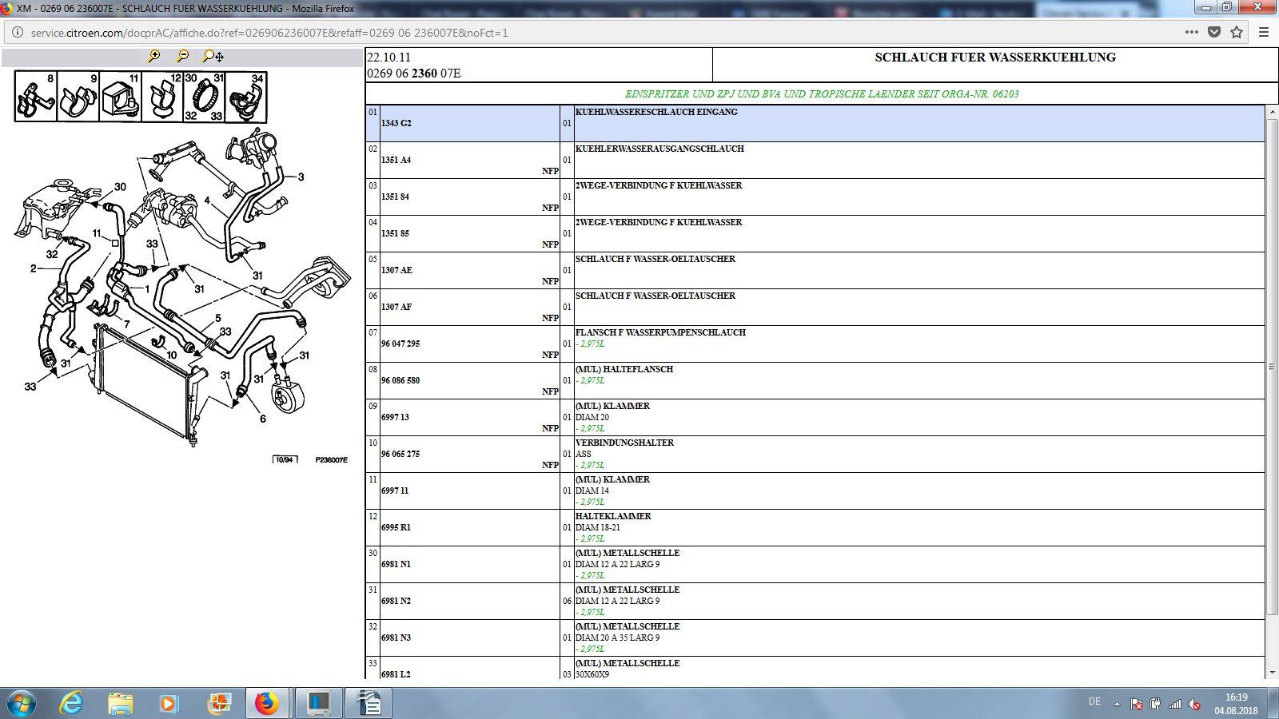This screenshot has height=719, width=1279.
Task: Click the SCHLAUCH FUER WASSERKUEHLUNG heading
Action: pos(995,58)
